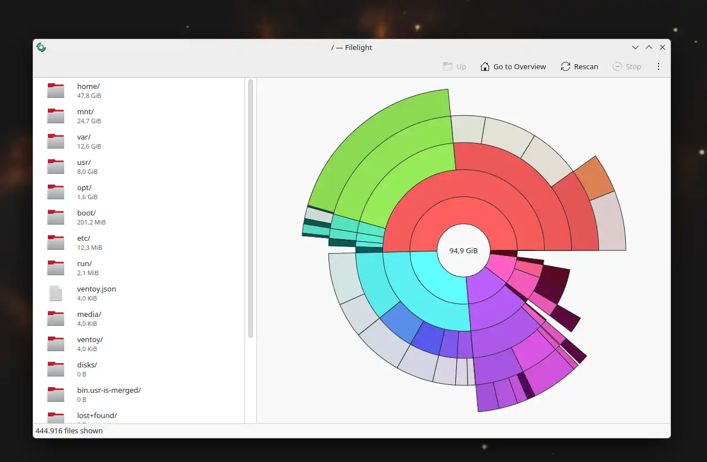Screen dimensions: 707x462
Task: Select the home/ folder icon
Action: click(x=56, y=91)
